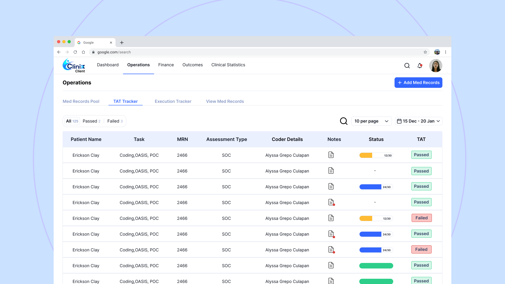Click the first Failed TAT badge
The height and width of the screenshot is (284, 505).
pyautogui.click(x=421, y=218)
